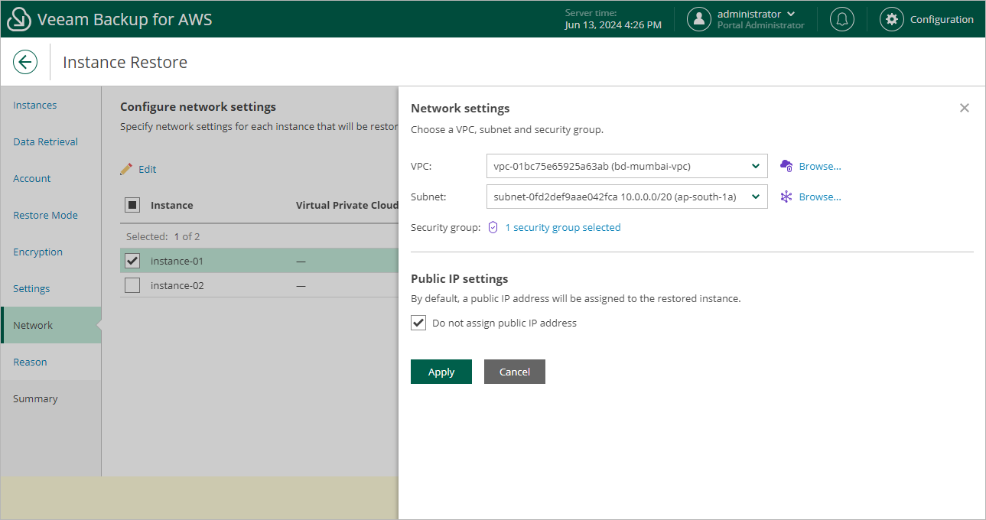Viewport: 986px width, 520px height.
Task: Click the security group shield icon
Action: pyautogui.click(x=493, y=227)
